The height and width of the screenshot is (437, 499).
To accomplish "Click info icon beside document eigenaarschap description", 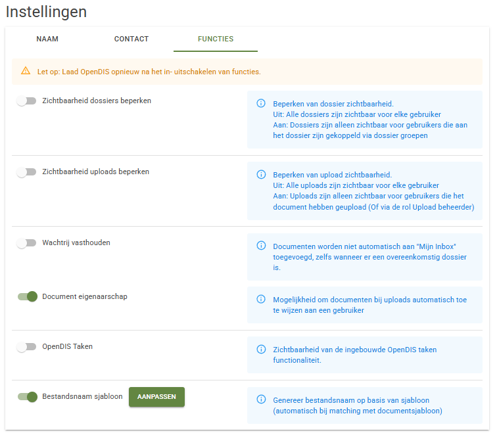I will [x=261, y=299].
